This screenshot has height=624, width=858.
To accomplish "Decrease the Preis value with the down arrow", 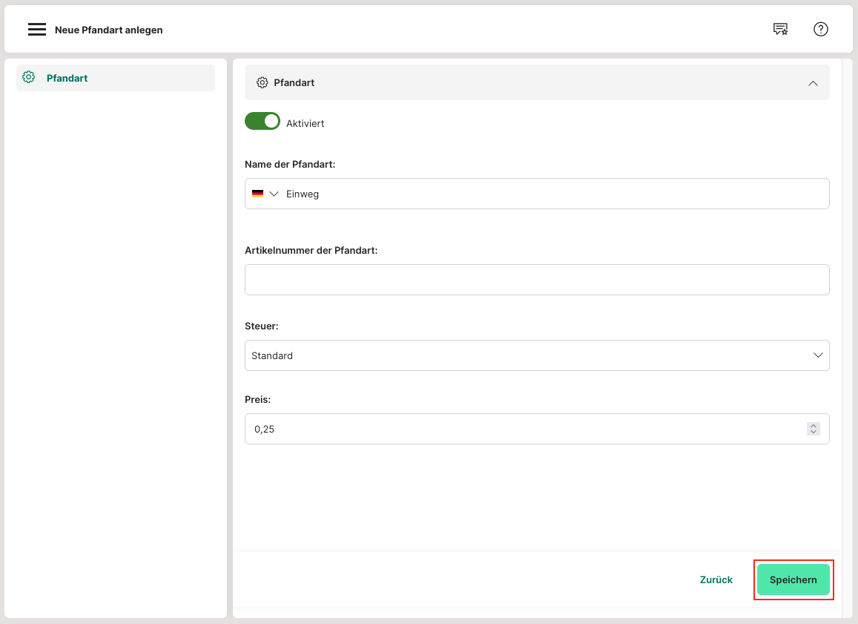I will click(814, 432).
